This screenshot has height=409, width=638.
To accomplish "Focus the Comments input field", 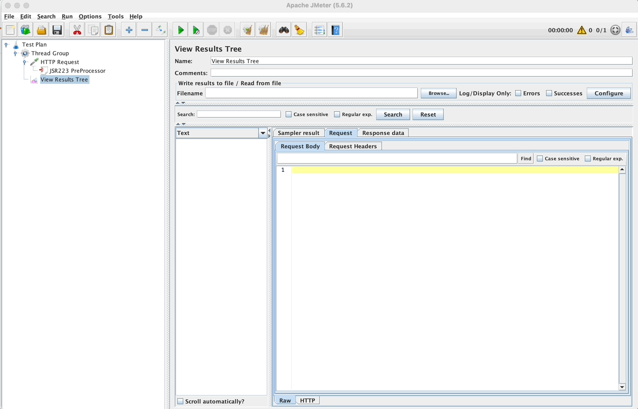I will (x=421, y=73).
